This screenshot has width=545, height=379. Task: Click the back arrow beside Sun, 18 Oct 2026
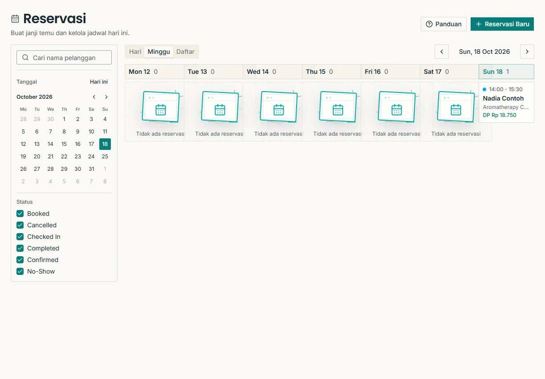coord(442,52)
